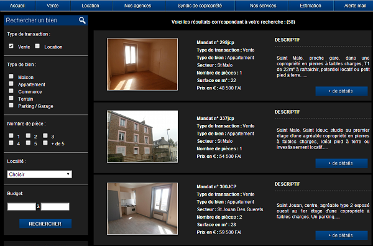Open the Alerte mail menu item
373x246 pixels.
[354, 6]
